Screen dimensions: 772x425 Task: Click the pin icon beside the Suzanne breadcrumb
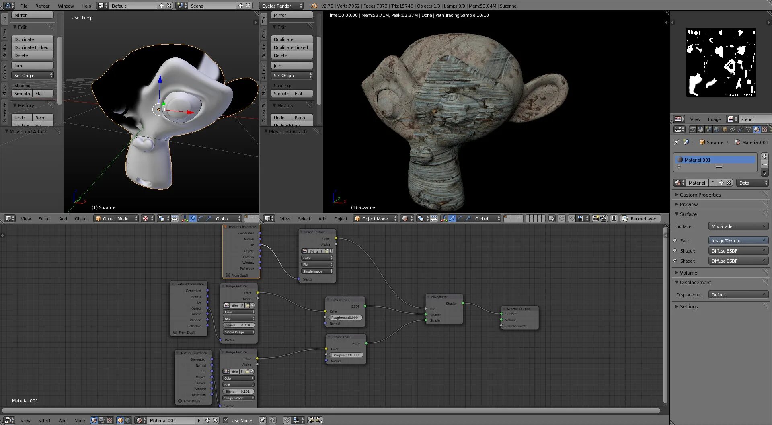pyautogui.click(x=677, y=142)
